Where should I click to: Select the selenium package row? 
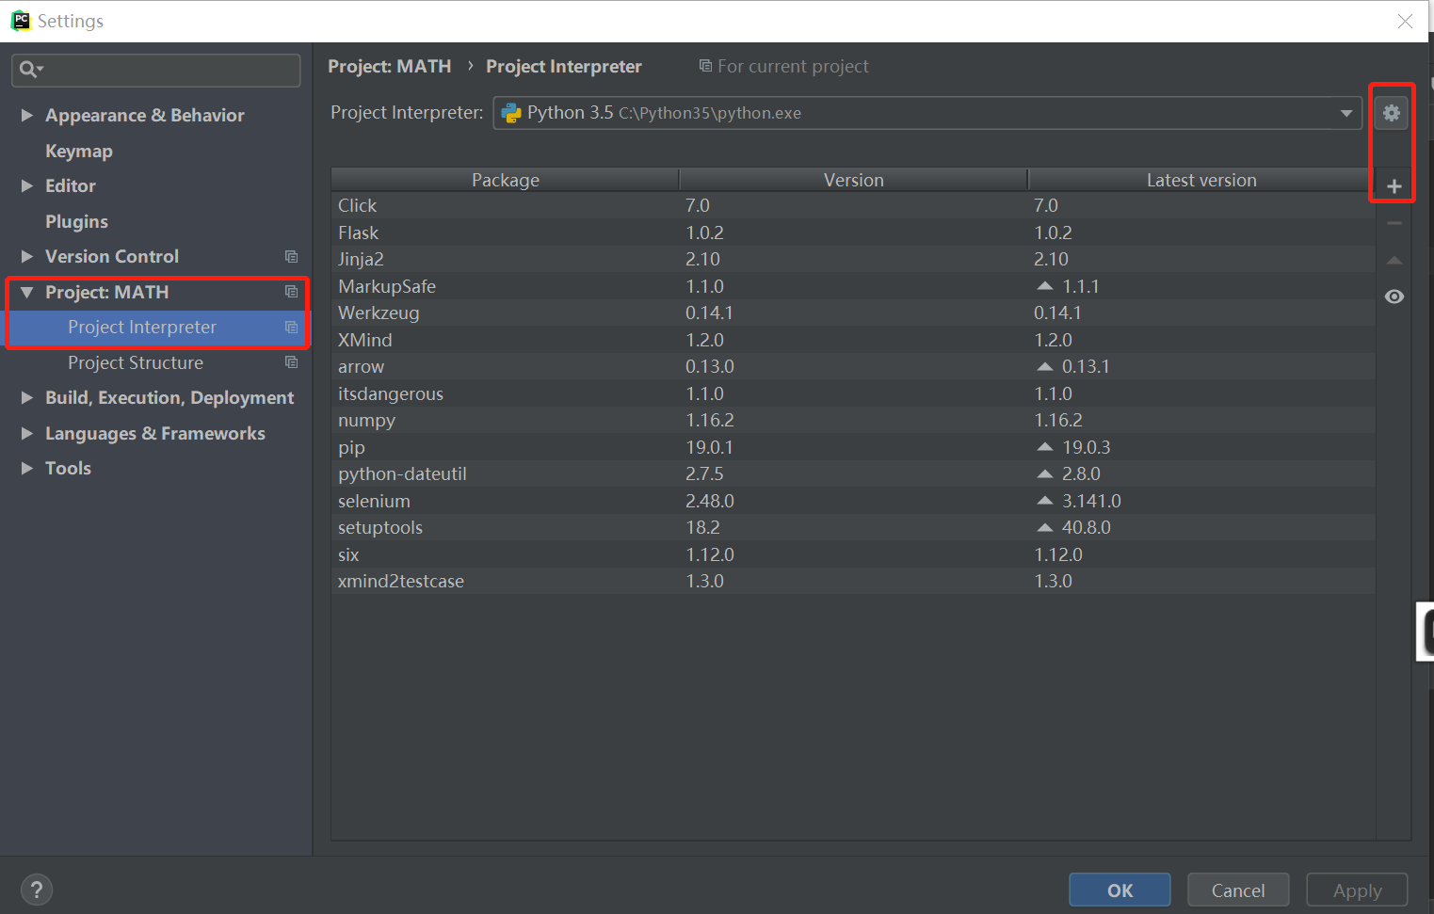[853, 501]
